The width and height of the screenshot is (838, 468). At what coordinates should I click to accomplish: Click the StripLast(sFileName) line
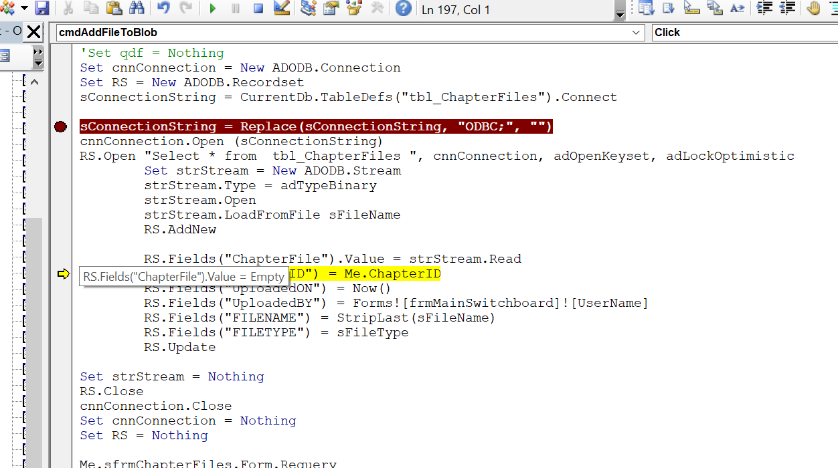coord(319,318)
